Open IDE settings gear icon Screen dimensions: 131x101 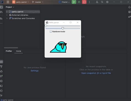point(107,2)
